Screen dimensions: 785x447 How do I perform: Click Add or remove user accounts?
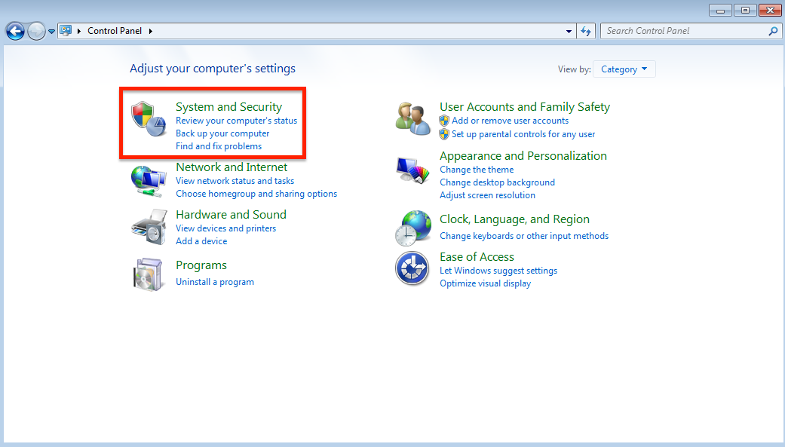[510, 121]
